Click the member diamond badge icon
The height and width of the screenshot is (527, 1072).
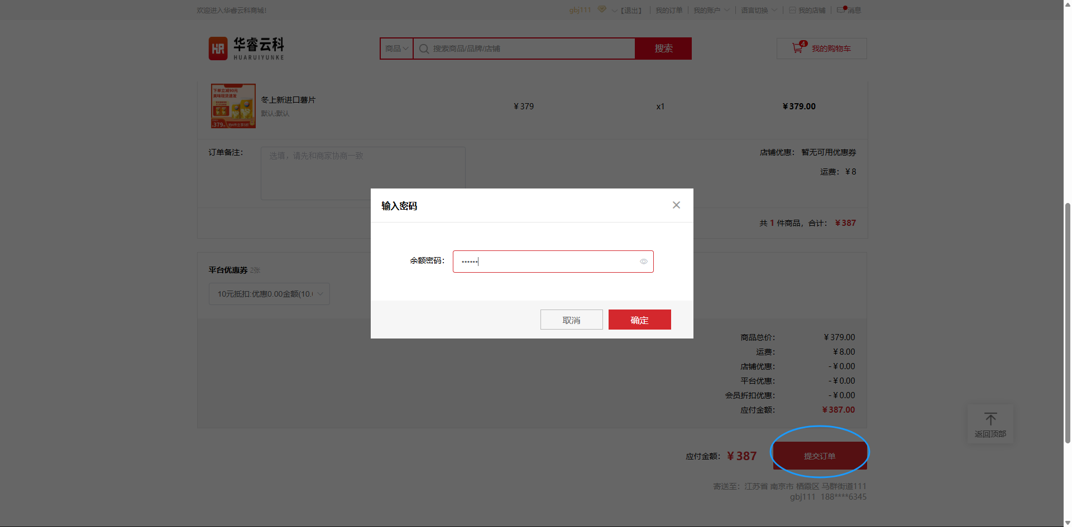tap(602, 9)
